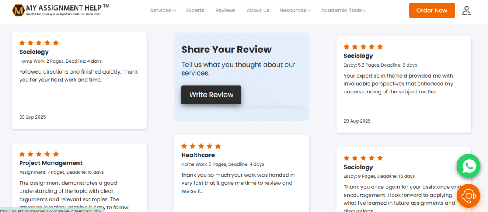Navigate to About us
The height and width of the screenshot is (212, 488).
pyautogui.click(x=258, y=11)
